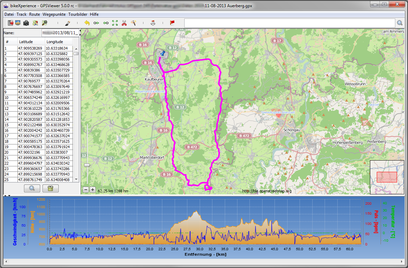
Task: Click the search magnifier beside the text field
Action: [400, 23]
